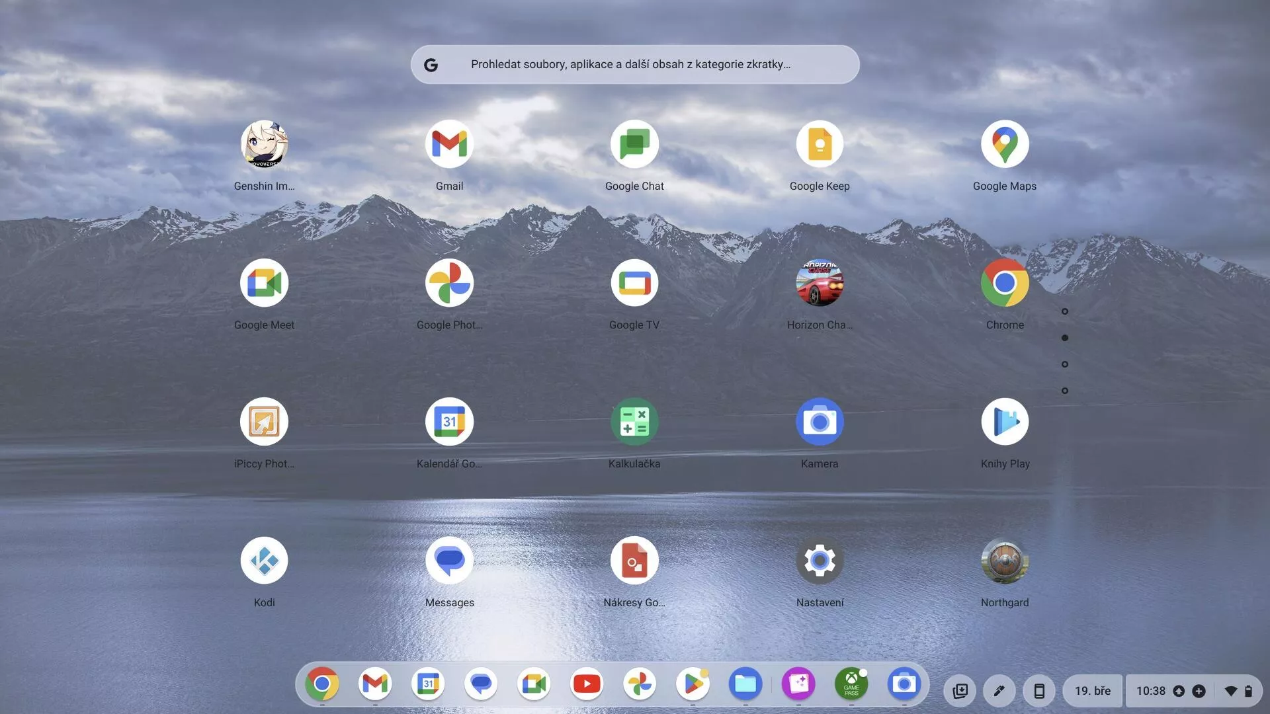Go to the first launcher page dot

click(1065, 311)
